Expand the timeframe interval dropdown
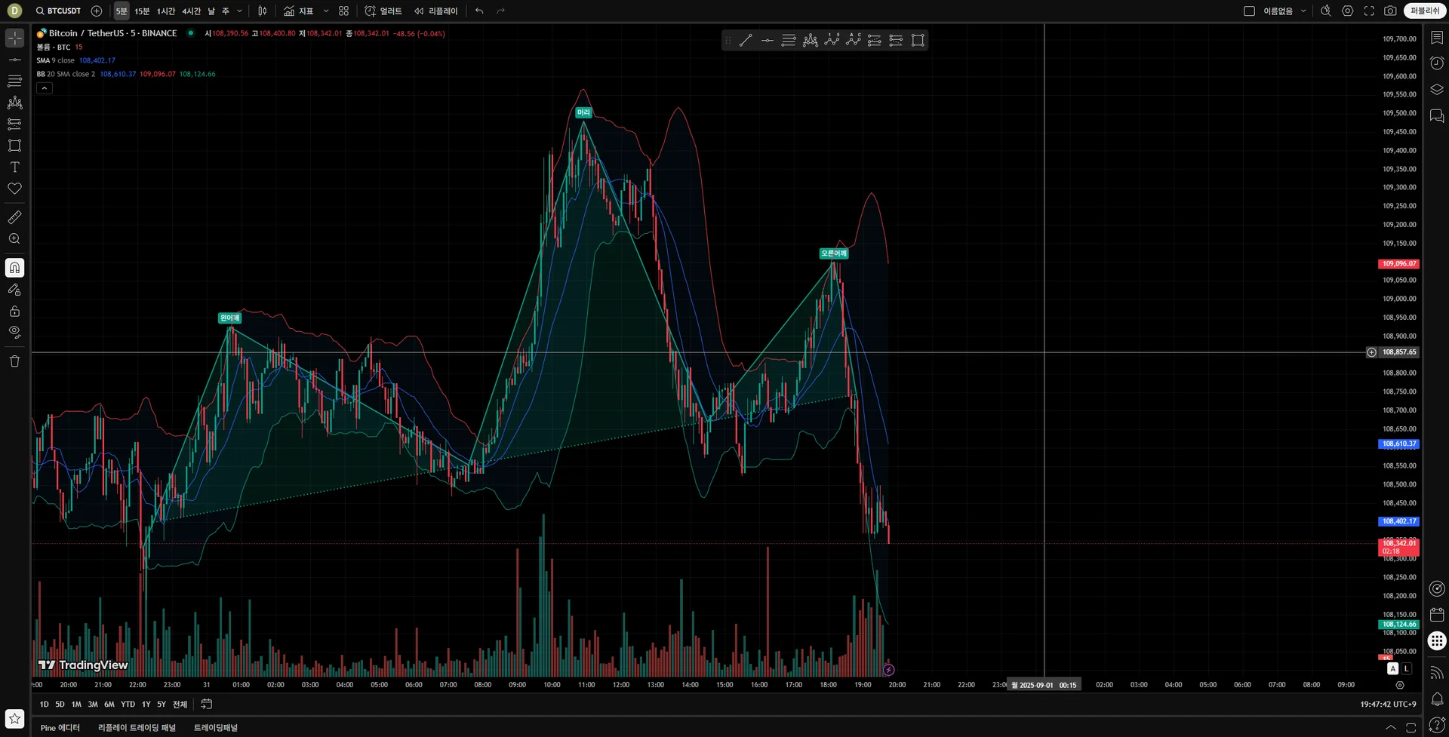Screen dimensions: 1449x737 (240, 11)
